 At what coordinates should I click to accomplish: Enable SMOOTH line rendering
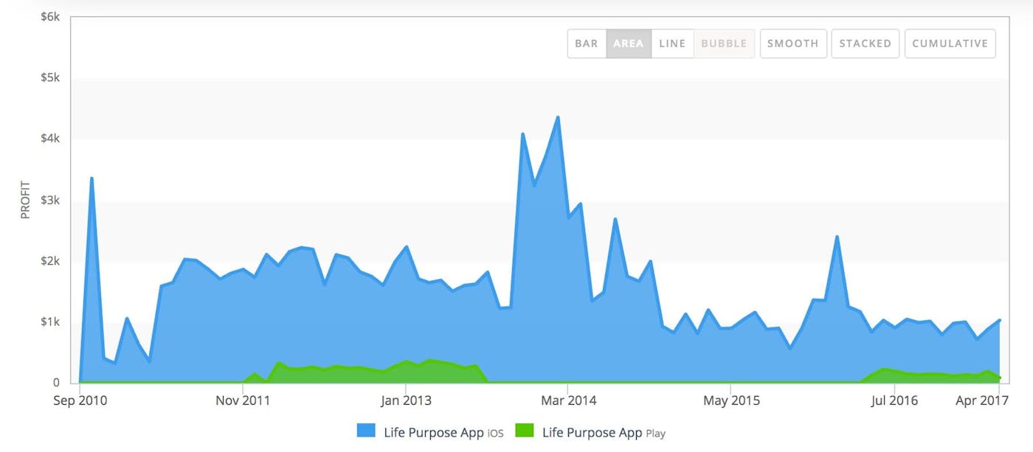click(x=792, y=44)
